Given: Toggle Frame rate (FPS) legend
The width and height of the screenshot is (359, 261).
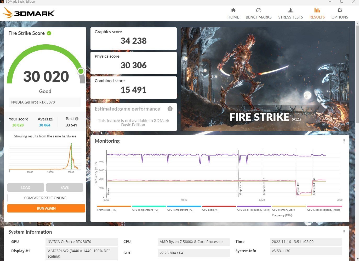Looking at the screenshot, I should pos(114,208).
